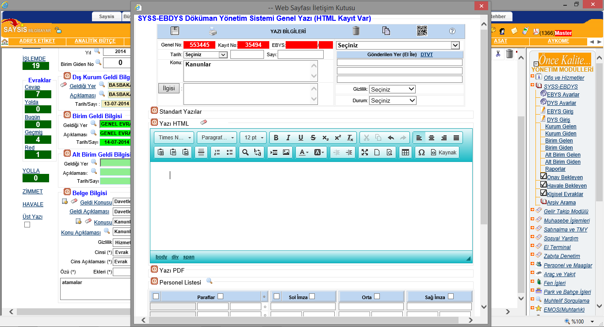
Task: Open the text color picker in the editor
Action: coord(304,152)
